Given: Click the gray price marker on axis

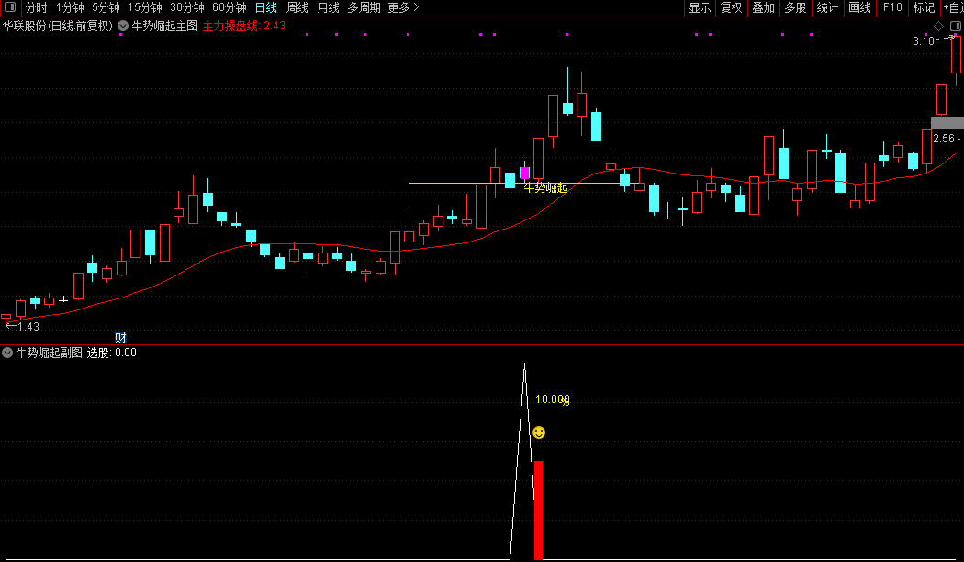Looking at the screenshot, I should (947, 124).
